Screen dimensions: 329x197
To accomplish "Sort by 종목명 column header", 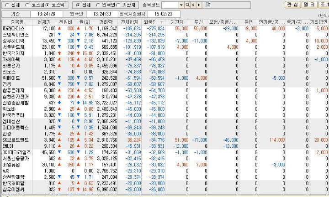I will 17,22.
